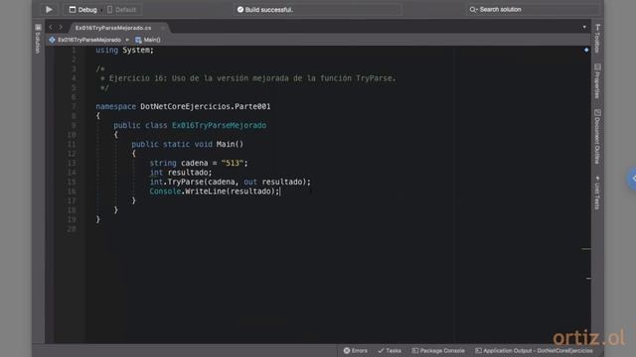
Task: Click the "int resultado;" line
Action: tap(181, 173)
